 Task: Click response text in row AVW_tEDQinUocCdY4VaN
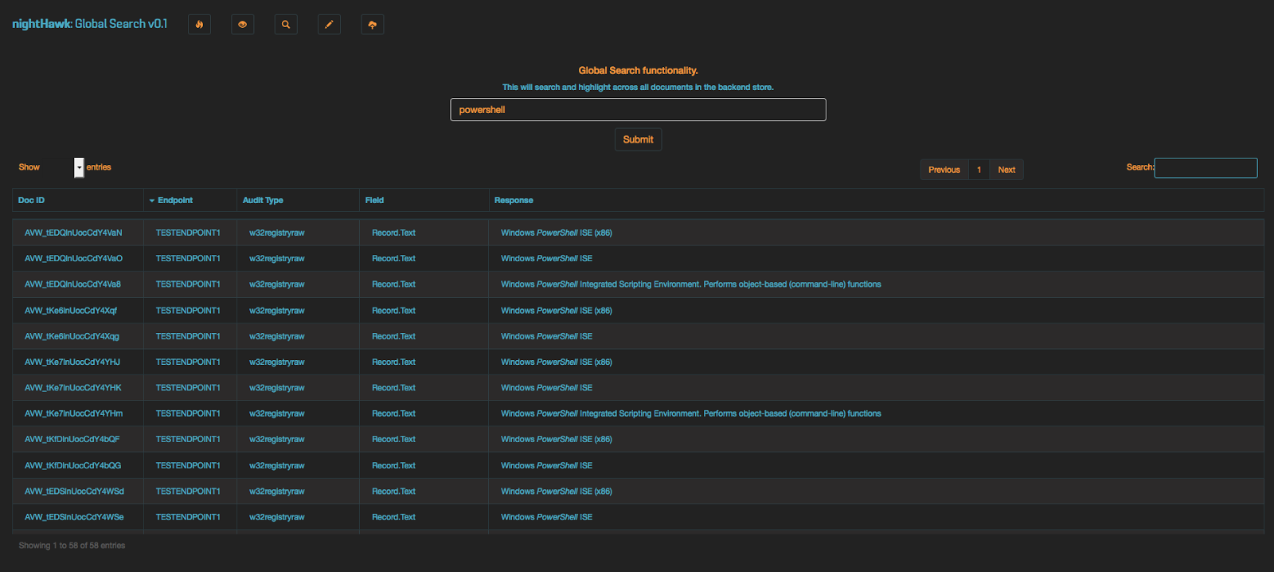[557, 233]
